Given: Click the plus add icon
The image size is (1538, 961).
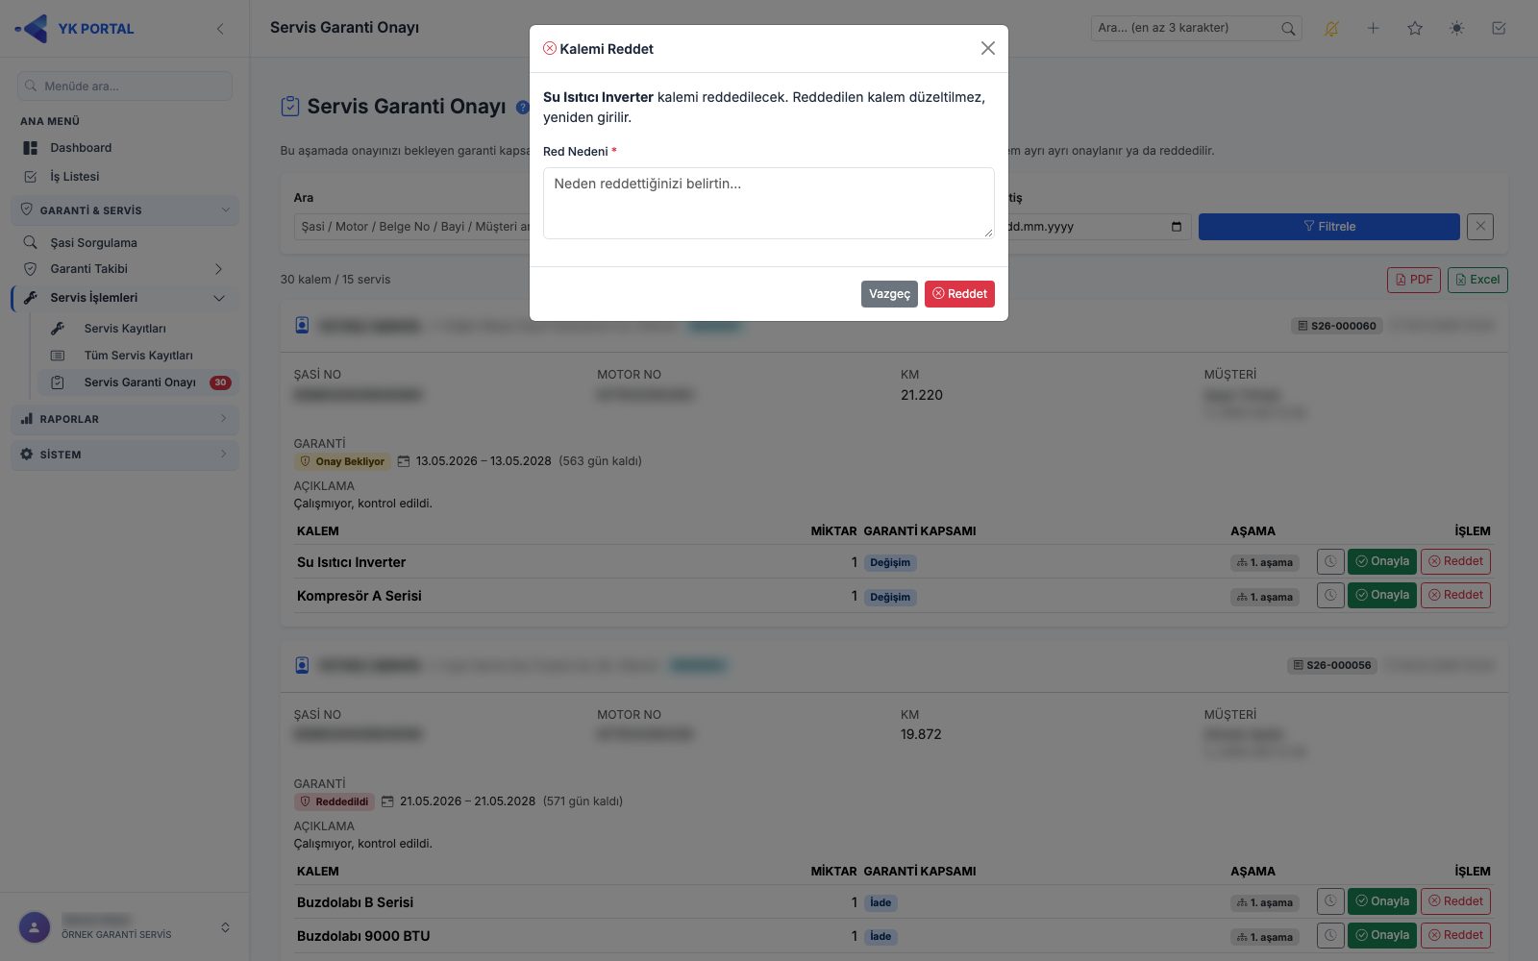Looking at the screenshot, I should 1374,29.
